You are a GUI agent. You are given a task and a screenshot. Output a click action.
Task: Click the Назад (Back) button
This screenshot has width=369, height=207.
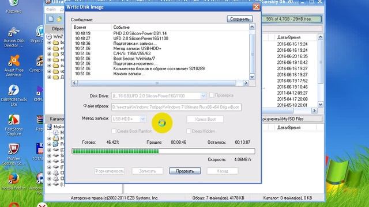[x=222, y=171]
